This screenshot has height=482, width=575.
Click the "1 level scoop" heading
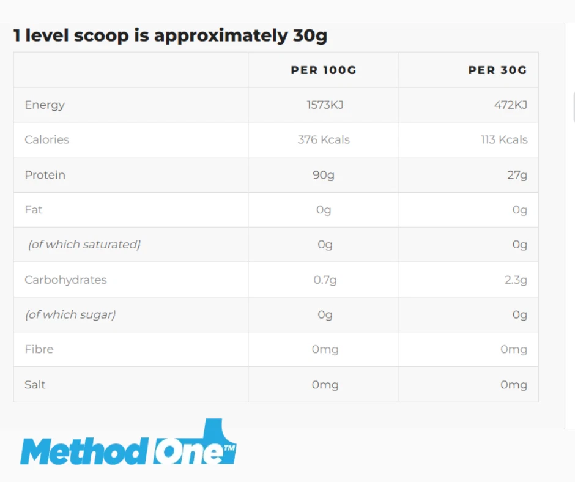point(170,35)
